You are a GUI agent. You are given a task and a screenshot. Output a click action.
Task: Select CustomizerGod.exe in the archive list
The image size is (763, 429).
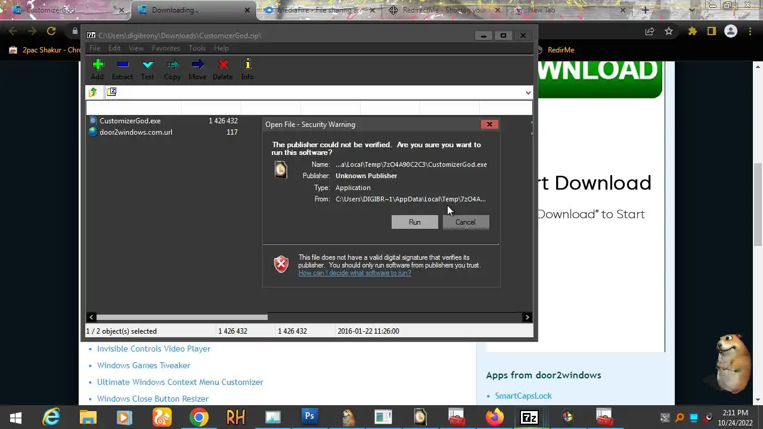coord(130,121)
